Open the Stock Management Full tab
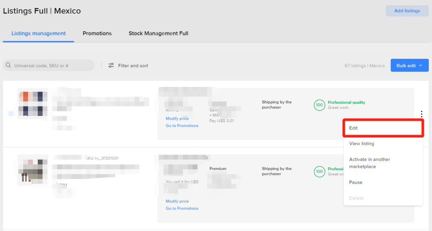The width and height of the screenshot is (432, 231). tap(158, 33)
